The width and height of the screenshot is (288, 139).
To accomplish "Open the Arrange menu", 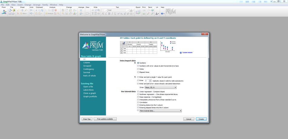I will tap(37, 5).
